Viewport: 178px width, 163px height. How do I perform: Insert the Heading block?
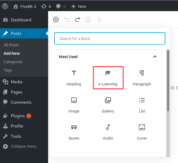[x=74, y=78]
